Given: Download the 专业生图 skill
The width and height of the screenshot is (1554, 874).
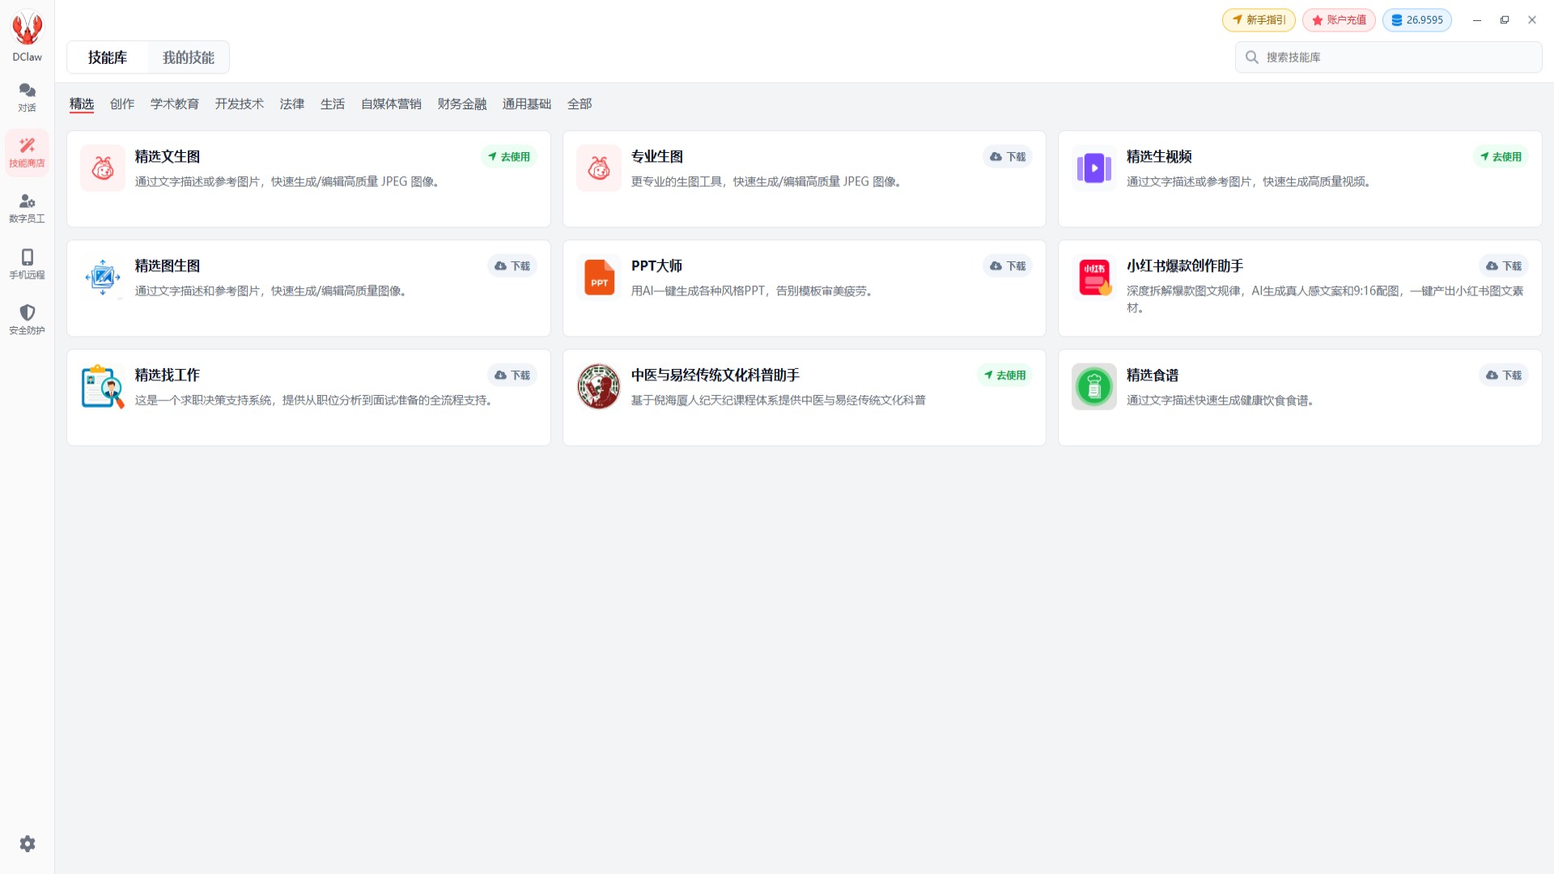Looking at the screenshot, I should point(1008,157).
